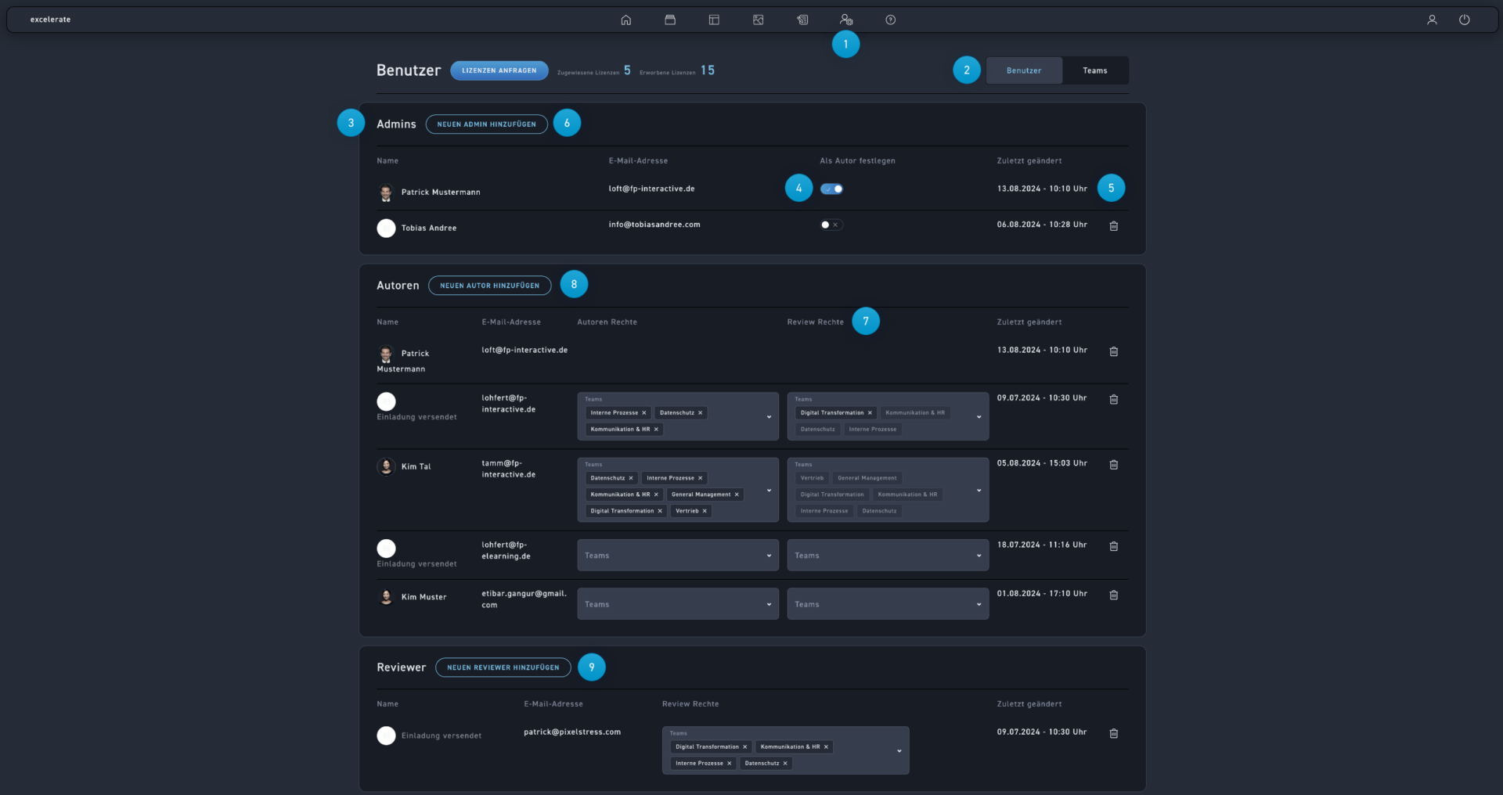
Task: Click the Lizenzen Anfragen button
Action: 499,70
